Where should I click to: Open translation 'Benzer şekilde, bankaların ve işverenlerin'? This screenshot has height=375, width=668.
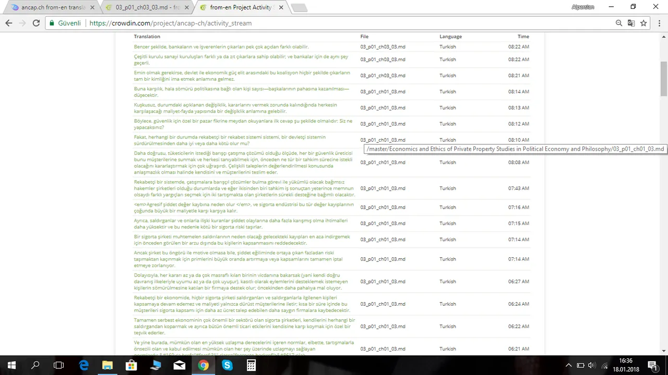pos(221,47)
